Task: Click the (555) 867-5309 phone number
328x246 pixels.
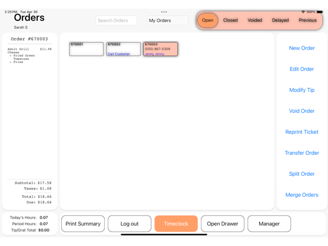Action: click(x=157, y=49)
